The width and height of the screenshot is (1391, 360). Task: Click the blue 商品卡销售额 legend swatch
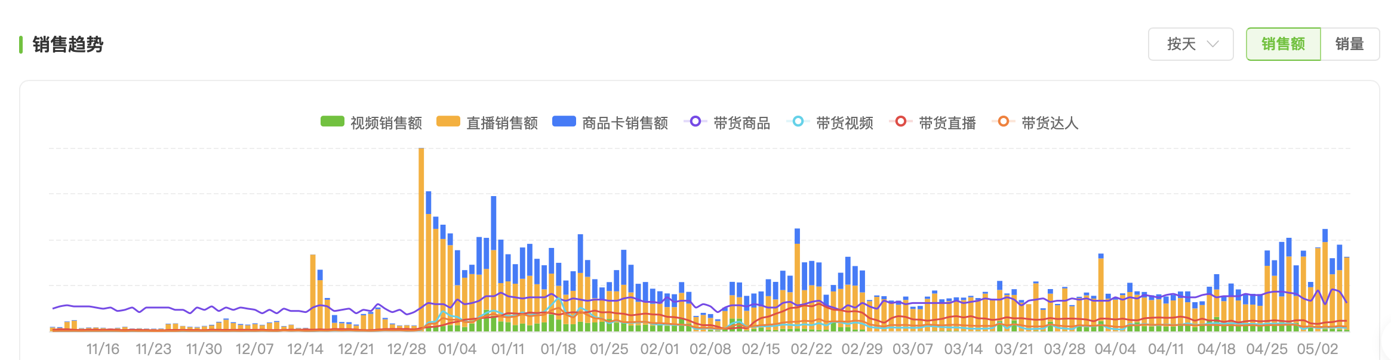tap(564, 122)
